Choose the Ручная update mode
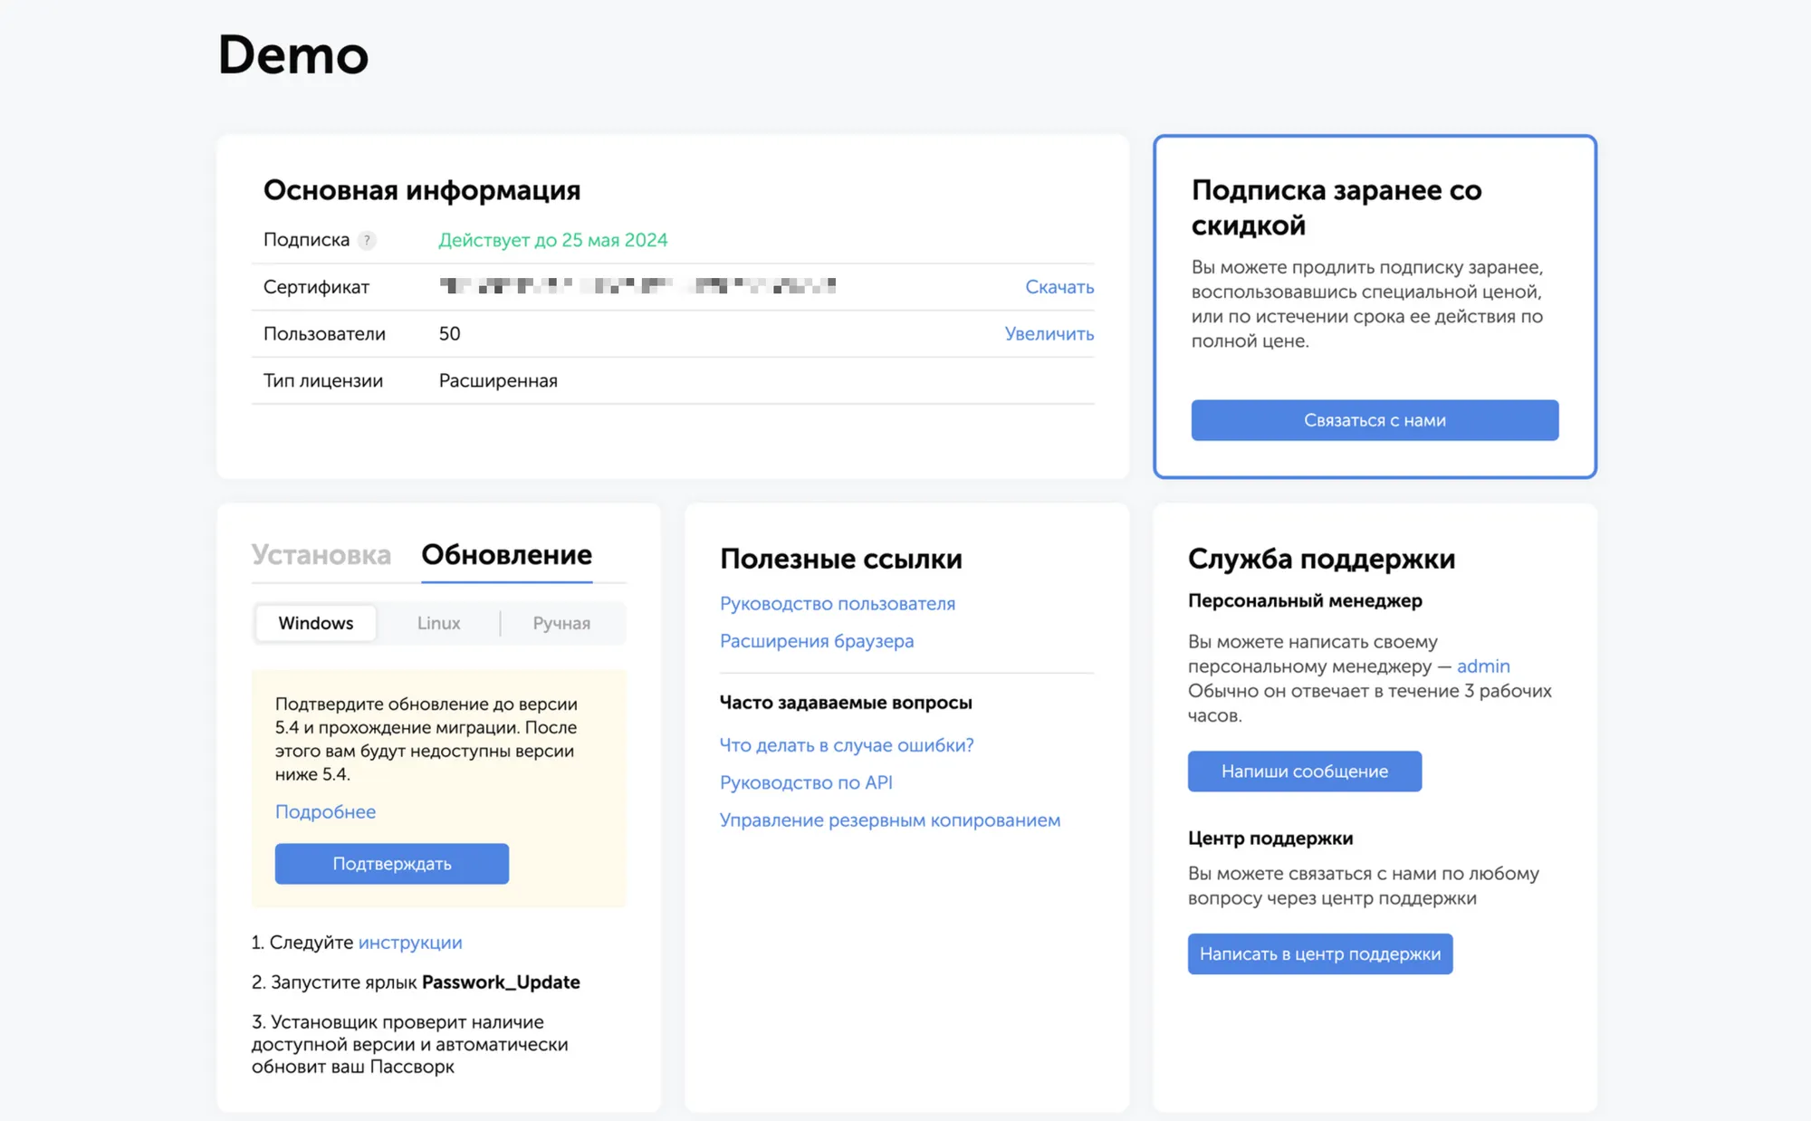 [561, 623]
